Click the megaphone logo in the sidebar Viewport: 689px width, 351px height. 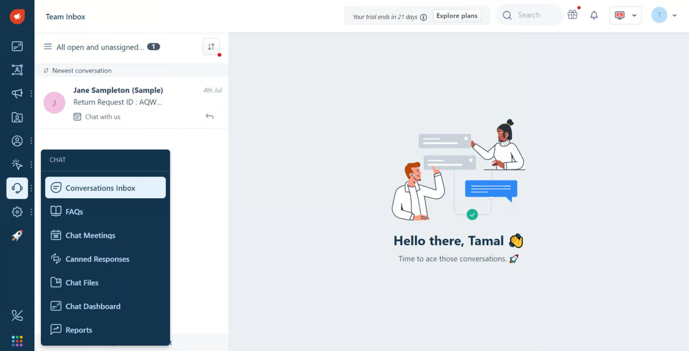pyautogui.click(x=17, y=17)
